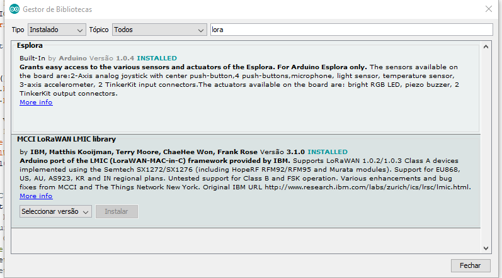Click the INSTALLED label on Esplora entry
This screenshot has height=278, width=502.
pyautogui.click(x=157, y=58)
